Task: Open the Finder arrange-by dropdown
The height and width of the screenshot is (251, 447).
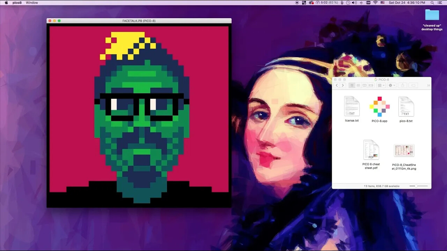Action: tap(381, 85)
